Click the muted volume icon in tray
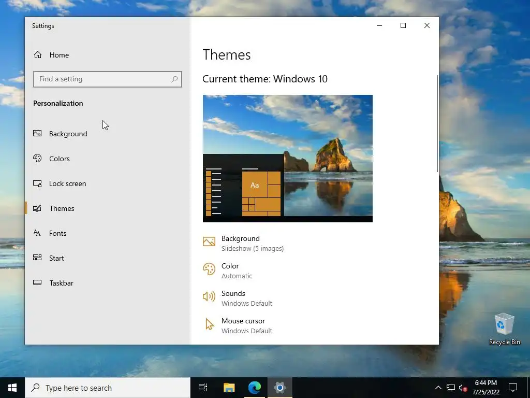The height and width of the screenshot is (398, 530). click(463, 388)
